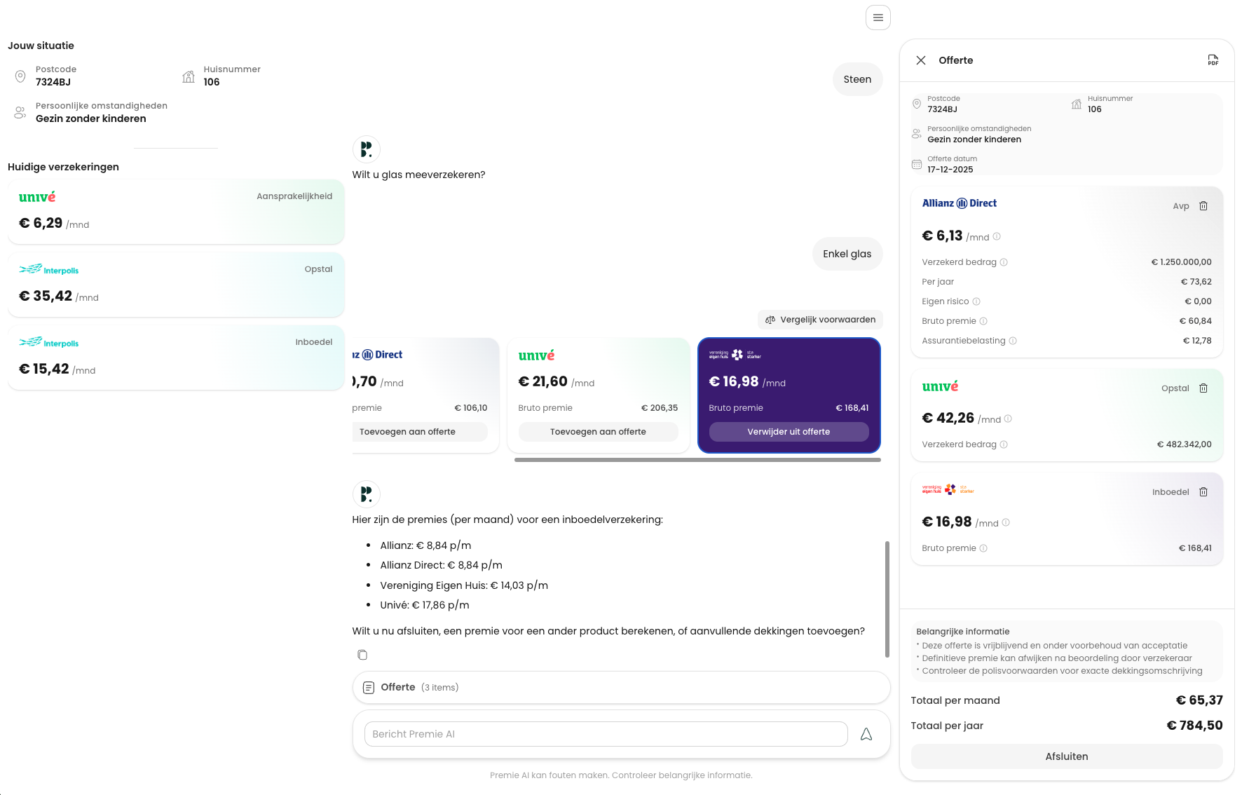The height and width of the screenshot is (795, 1242).
Task: Click the huisnummer house icon in Jouw situatie
Action: point(189,76)
